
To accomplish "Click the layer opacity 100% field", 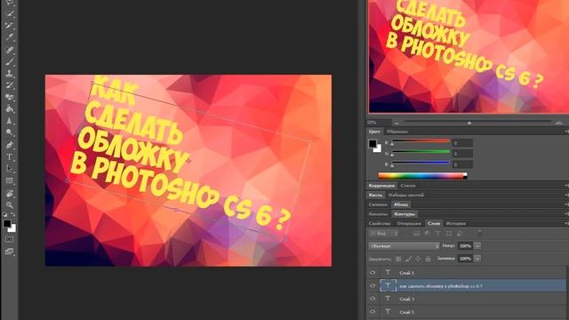I will tap(465, 246).
